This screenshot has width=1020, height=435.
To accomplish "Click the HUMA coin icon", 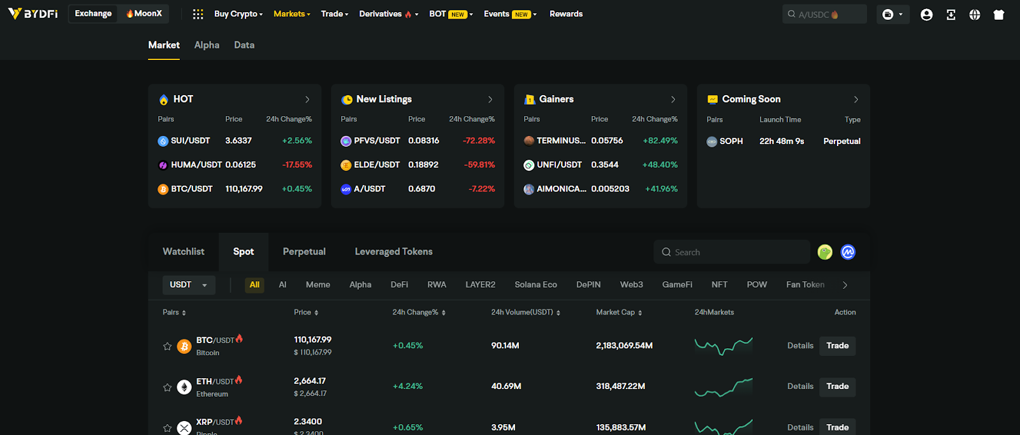I will pos(163,165).
